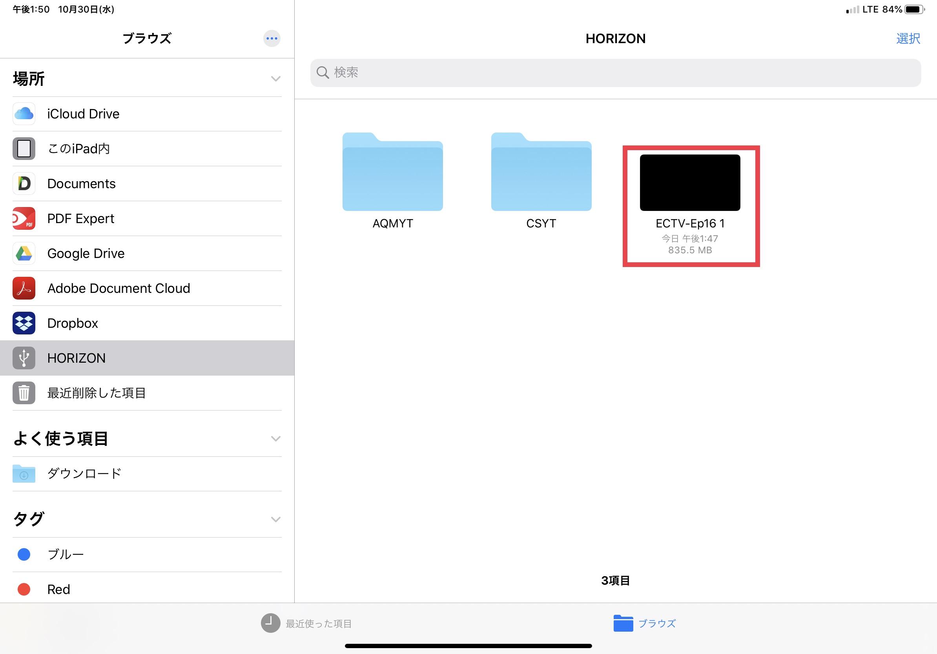
Task: Collapse the タグ section chevron
Action: (275, 520)
